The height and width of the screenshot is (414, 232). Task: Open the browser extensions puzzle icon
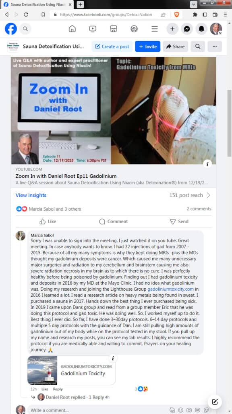coord(195,15)
